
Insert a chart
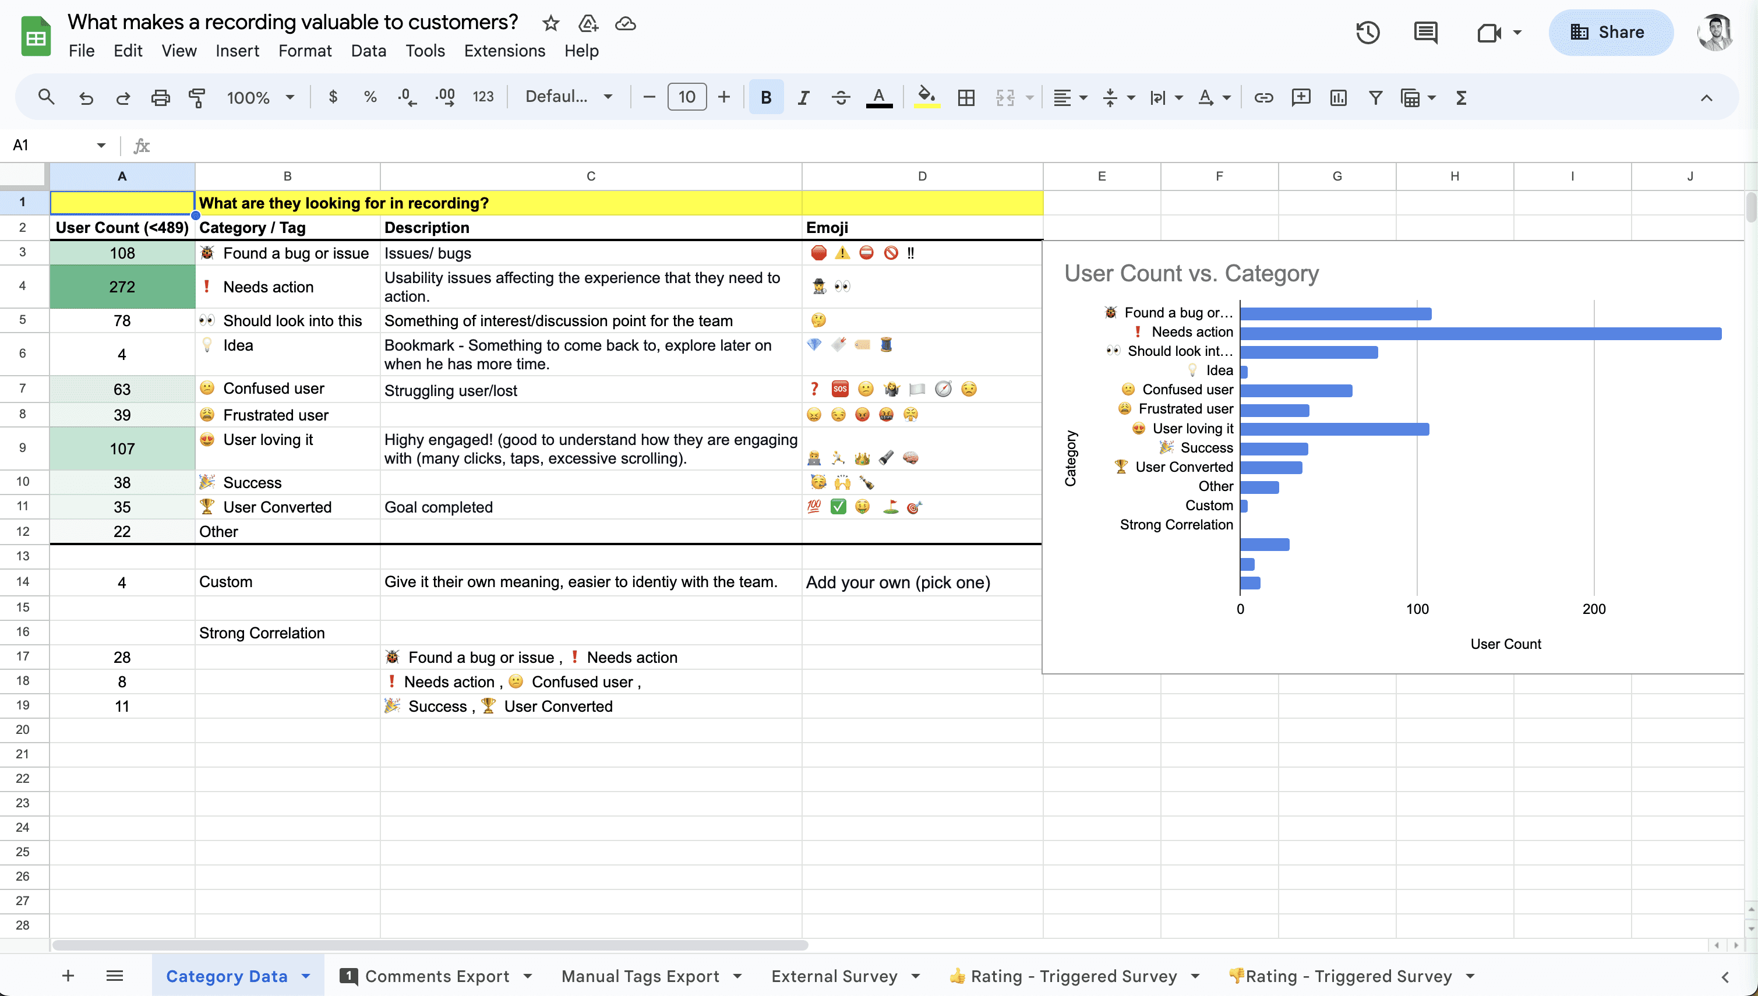(1338, 97)
